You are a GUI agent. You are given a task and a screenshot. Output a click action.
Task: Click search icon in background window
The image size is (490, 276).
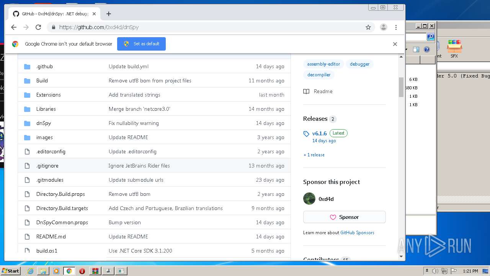point(431,37)
